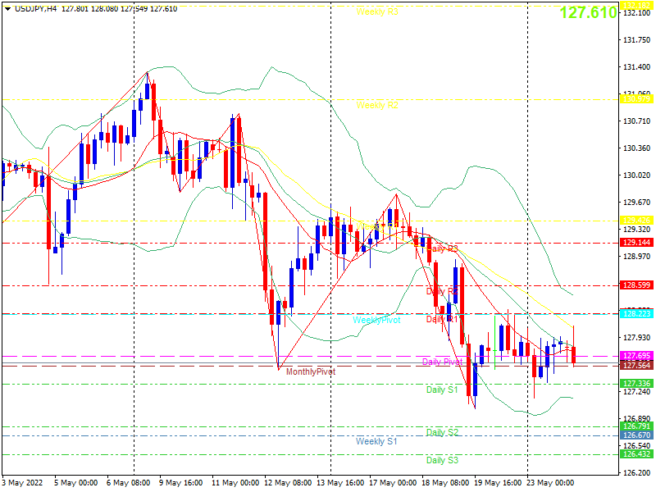Select the 126.670 blue price tag
This screenshot has height=492, width=656.
(636, 435)
